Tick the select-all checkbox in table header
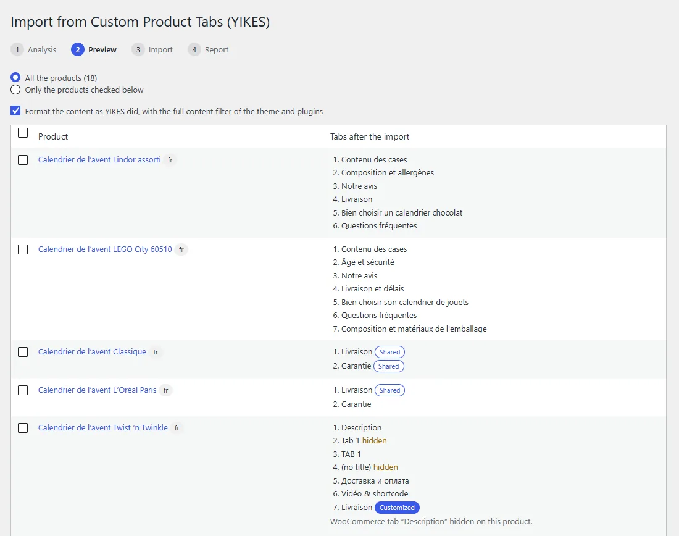 [23, 133]
